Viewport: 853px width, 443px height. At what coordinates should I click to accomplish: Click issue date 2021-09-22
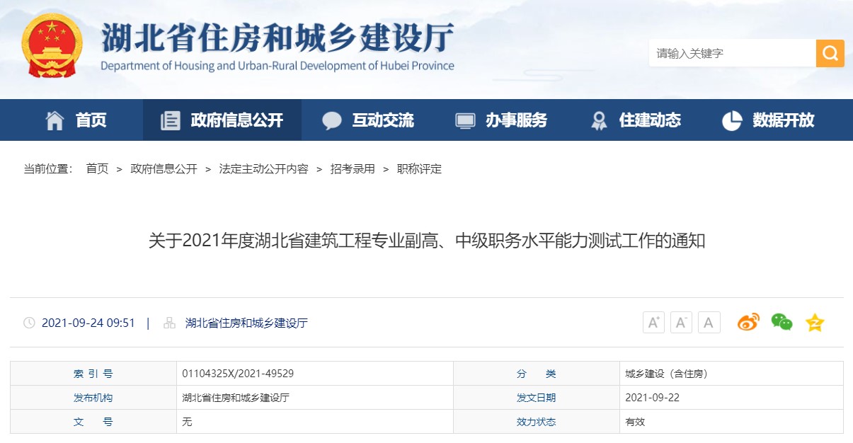point(652,398)
